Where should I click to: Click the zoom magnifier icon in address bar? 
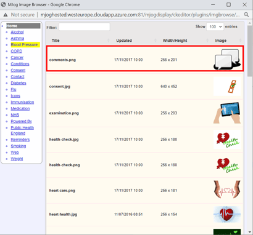246,15
